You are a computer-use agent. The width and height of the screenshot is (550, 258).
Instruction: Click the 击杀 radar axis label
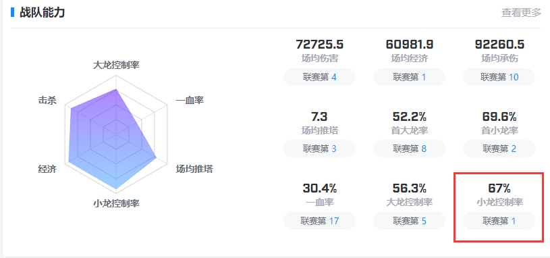[x=47, y=101]
